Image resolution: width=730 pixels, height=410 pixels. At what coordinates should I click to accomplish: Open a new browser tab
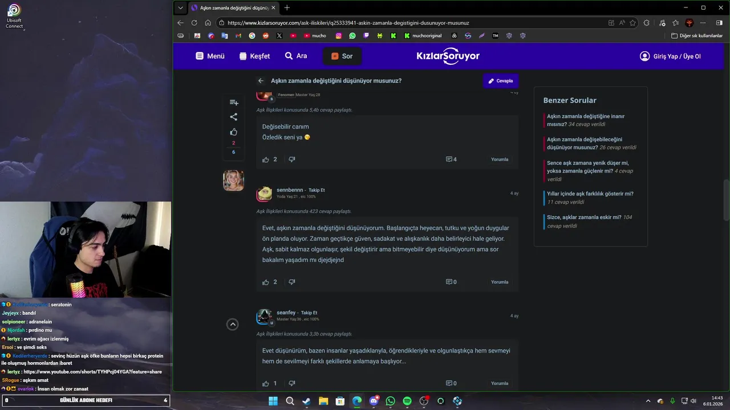point(287,8)
